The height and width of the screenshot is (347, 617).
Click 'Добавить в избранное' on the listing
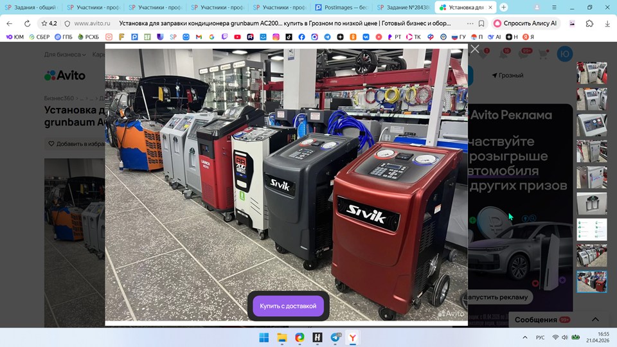[x=76, y=144]
